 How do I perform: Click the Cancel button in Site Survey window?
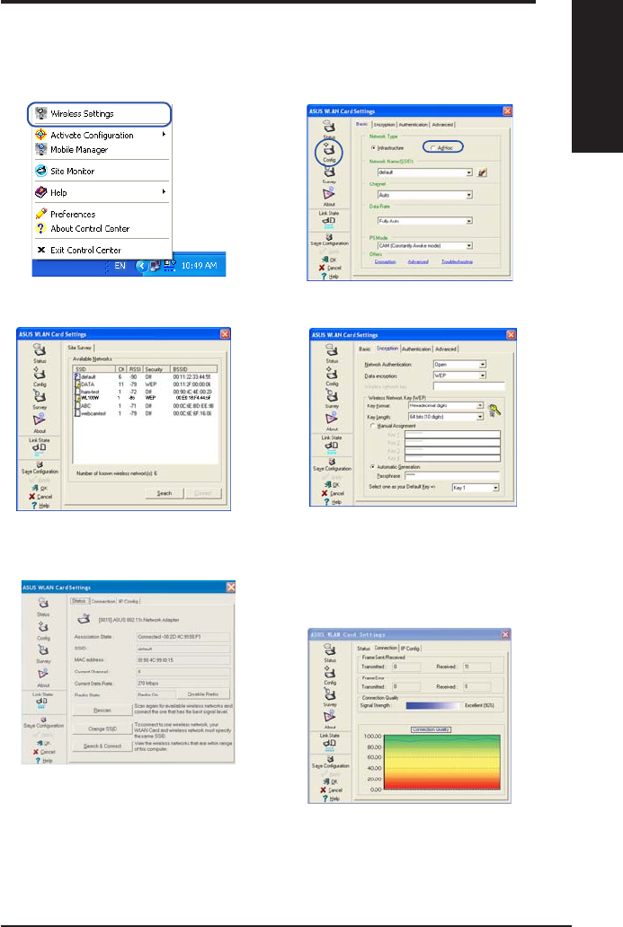41,497
